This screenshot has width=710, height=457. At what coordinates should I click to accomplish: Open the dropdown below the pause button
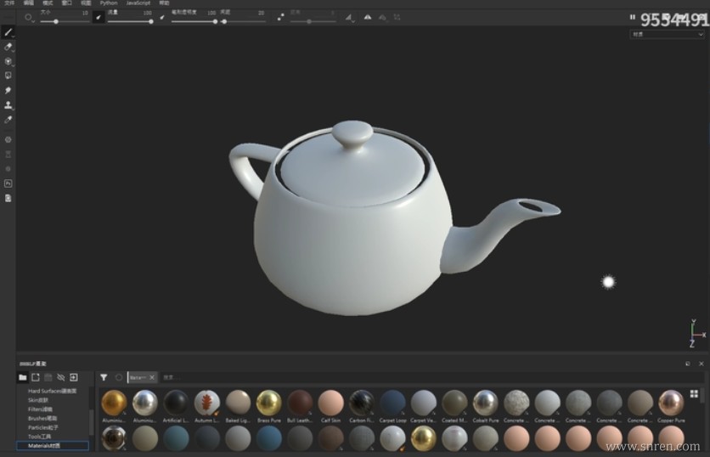pos(666,35)
